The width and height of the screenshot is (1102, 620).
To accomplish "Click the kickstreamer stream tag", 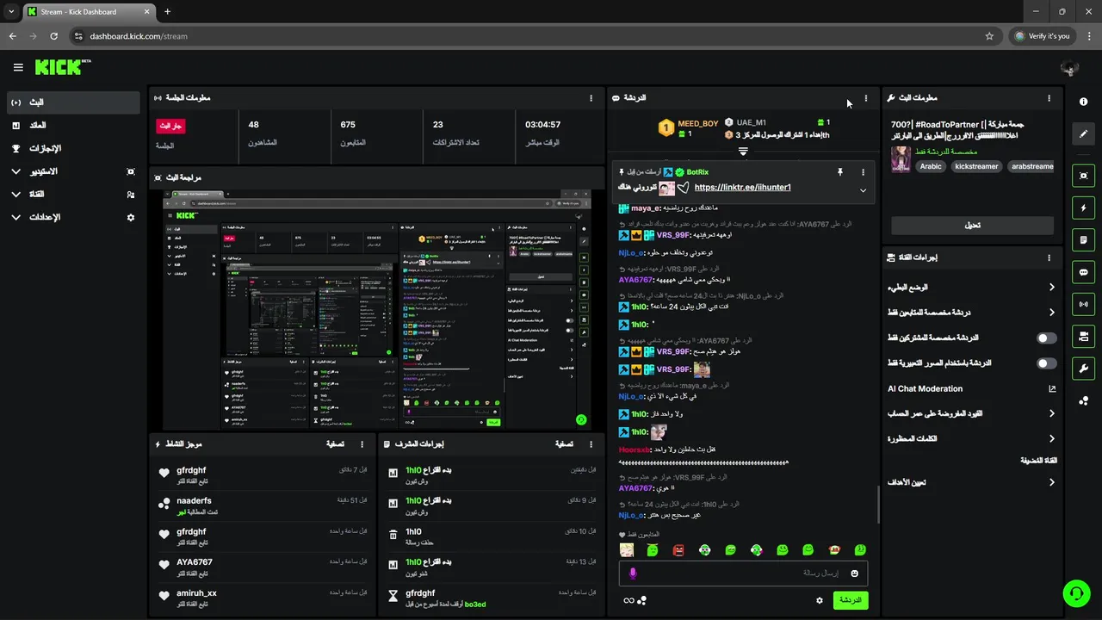I will (976, 166).
